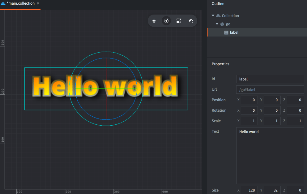Activate the Rotate tool
The width and height of the screenshot is (307, 194).
click(x=166, y=21)
